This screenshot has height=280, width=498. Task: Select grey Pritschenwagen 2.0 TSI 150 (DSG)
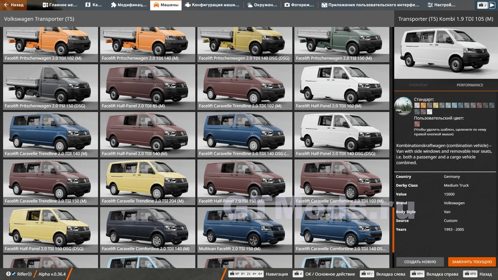click(x=51, y=87)
